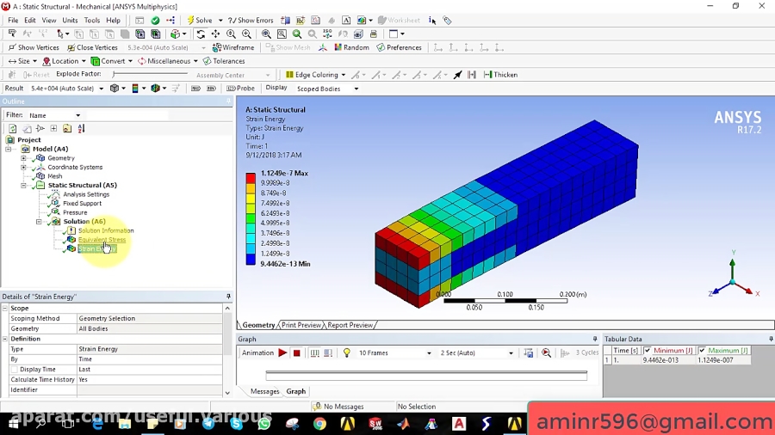This screenshot has width=775, height=435.
Task: Play the result animation
Action: pos(282,353)
